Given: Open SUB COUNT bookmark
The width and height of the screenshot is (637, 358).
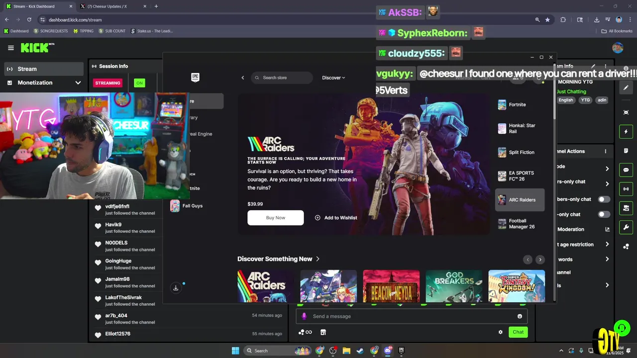Looking at the screenshot, I should point(112,31).
